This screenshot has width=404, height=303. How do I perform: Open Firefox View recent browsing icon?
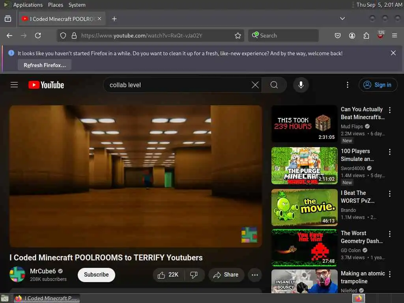click(x=8, y=19)
